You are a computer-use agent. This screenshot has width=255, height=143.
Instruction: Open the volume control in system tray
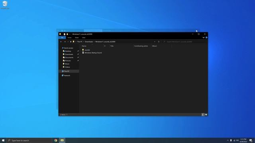point(237,140)
